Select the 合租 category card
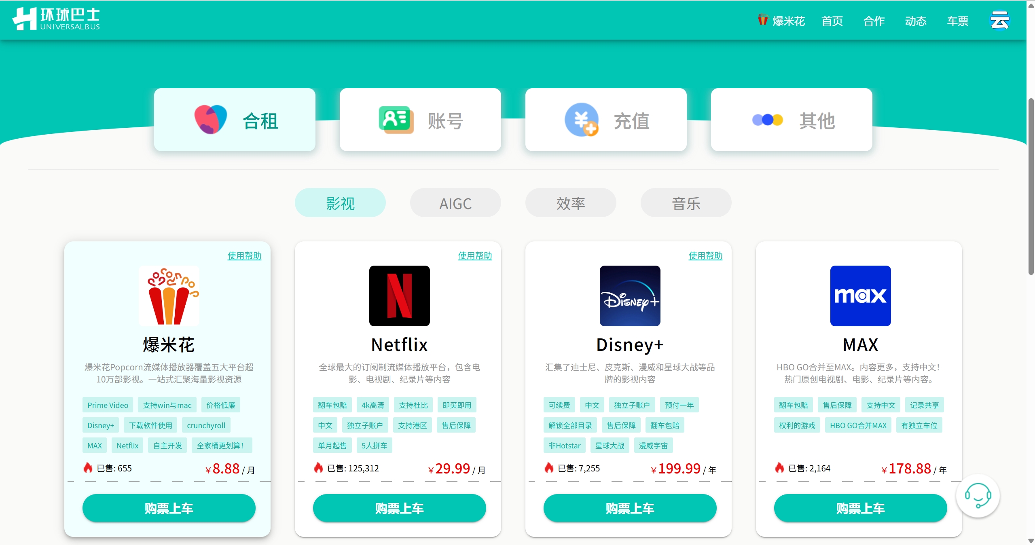Image resolution: width=1035 pixels, height=545 pixels. point(235,120)
